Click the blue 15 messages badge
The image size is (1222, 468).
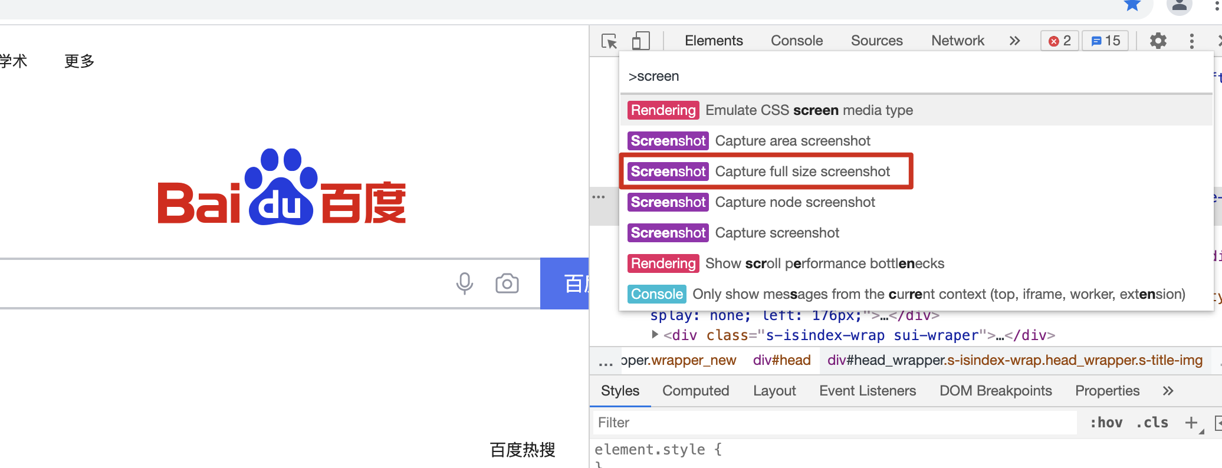1106,41
